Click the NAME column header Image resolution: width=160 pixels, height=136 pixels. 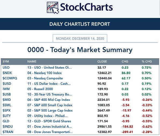click(x=32, y=61)
